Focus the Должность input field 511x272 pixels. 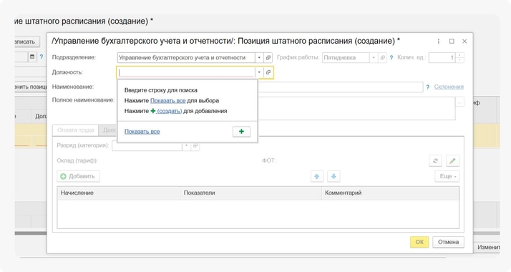(x=186, y=72)
